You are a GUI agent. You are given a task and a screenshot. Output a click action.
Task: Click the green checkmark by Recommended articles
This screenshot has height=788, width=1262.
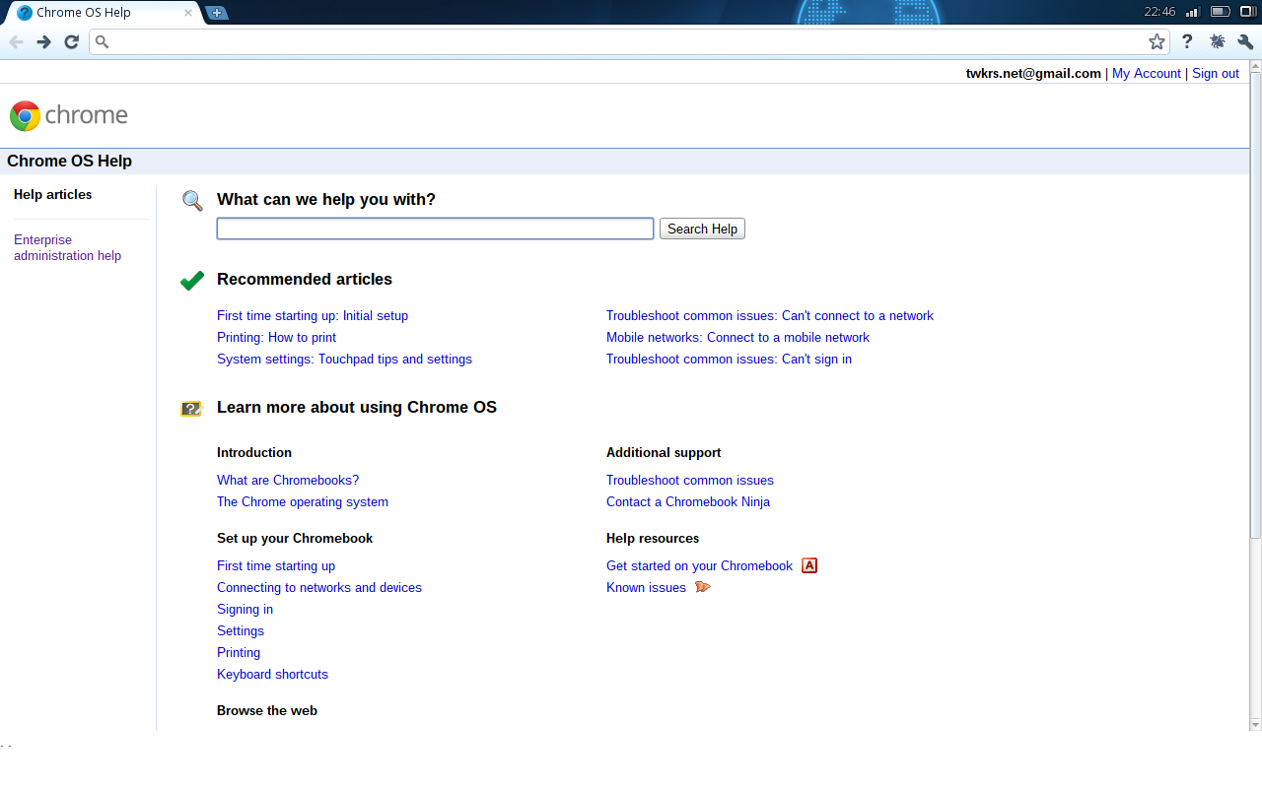[x=192, y=281]
